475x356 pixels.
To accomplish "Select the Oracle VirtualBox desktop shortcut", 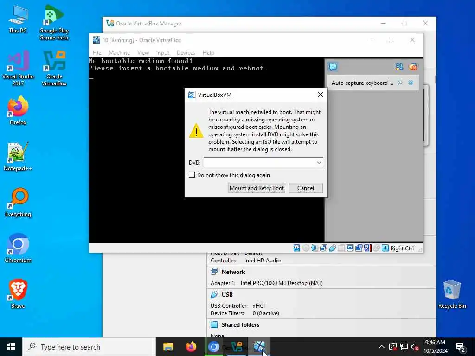I will 54,69.
